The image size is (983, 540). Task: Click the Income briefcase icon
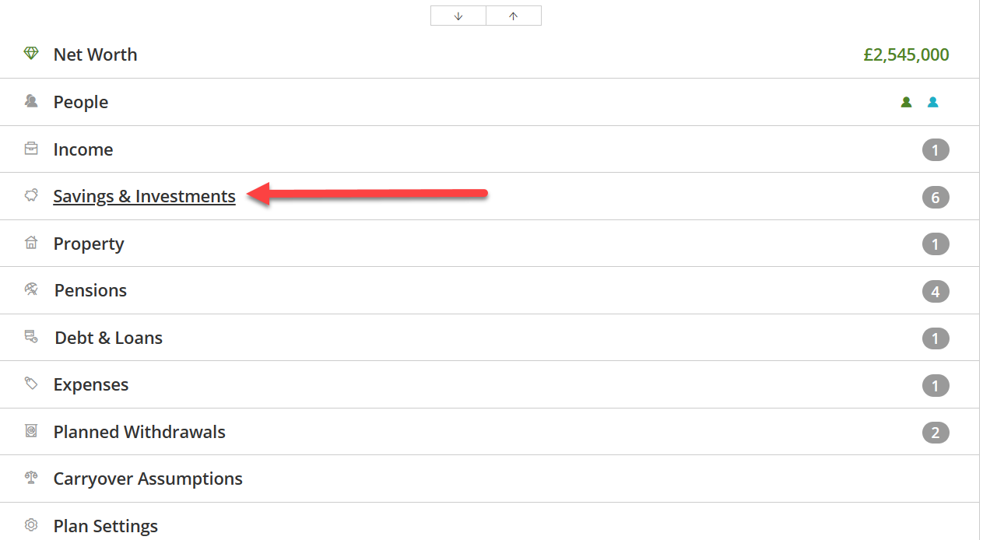tap(31, 149)
